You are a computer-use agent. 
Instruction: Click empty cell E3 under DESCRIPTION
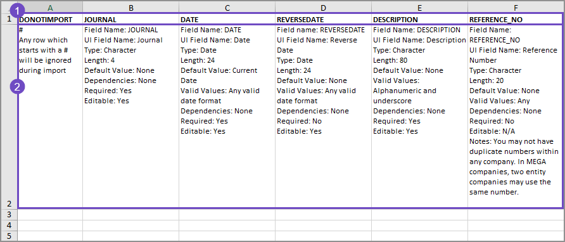(x=419, y=215)
